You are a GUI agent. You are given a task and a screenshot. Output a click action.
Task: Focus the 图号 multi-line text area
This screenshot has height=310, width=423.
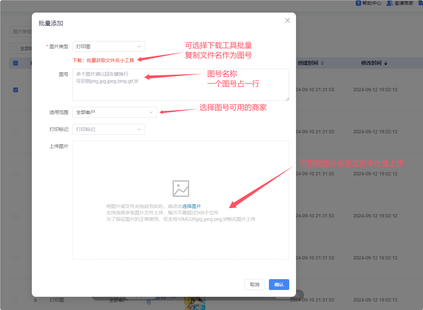(x=181, y=85)
